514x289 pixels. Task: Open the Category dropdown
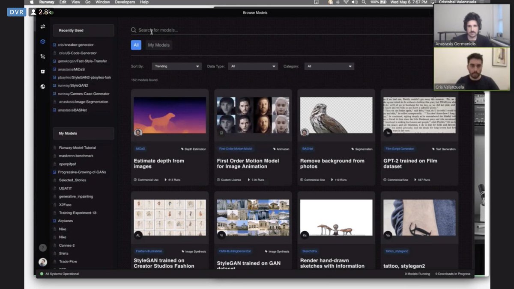(329, 66)
